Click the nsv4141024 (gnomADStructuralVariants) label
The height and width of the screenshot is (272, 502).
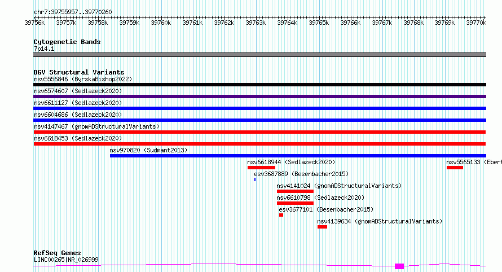339,186
